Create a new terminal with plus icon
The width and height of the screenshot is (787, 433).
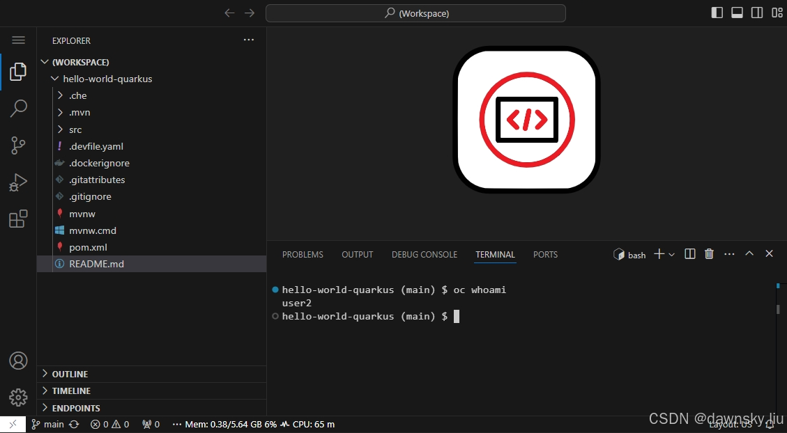pos(659,254)
